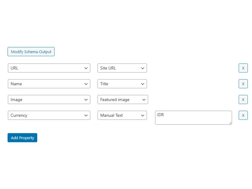Remove the Image property row

(x=243, y=100)
